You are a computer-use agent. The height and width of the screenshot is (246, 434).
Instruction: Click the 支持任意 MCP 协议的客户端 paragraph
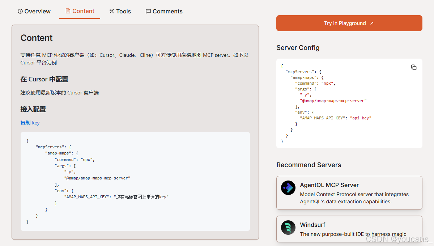[135, 59]
